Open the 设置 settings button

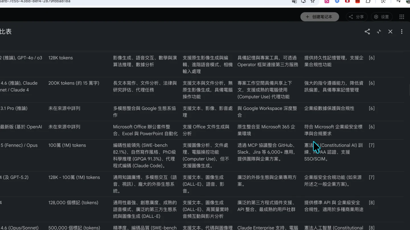382,17
